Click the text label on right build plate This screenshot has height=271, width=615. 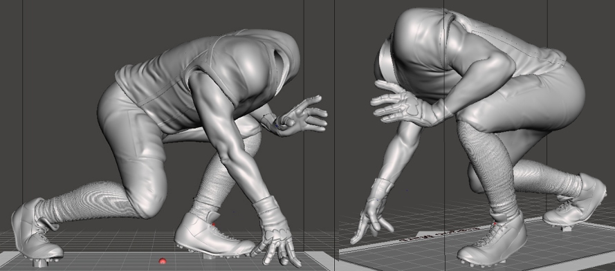point(439,234)
